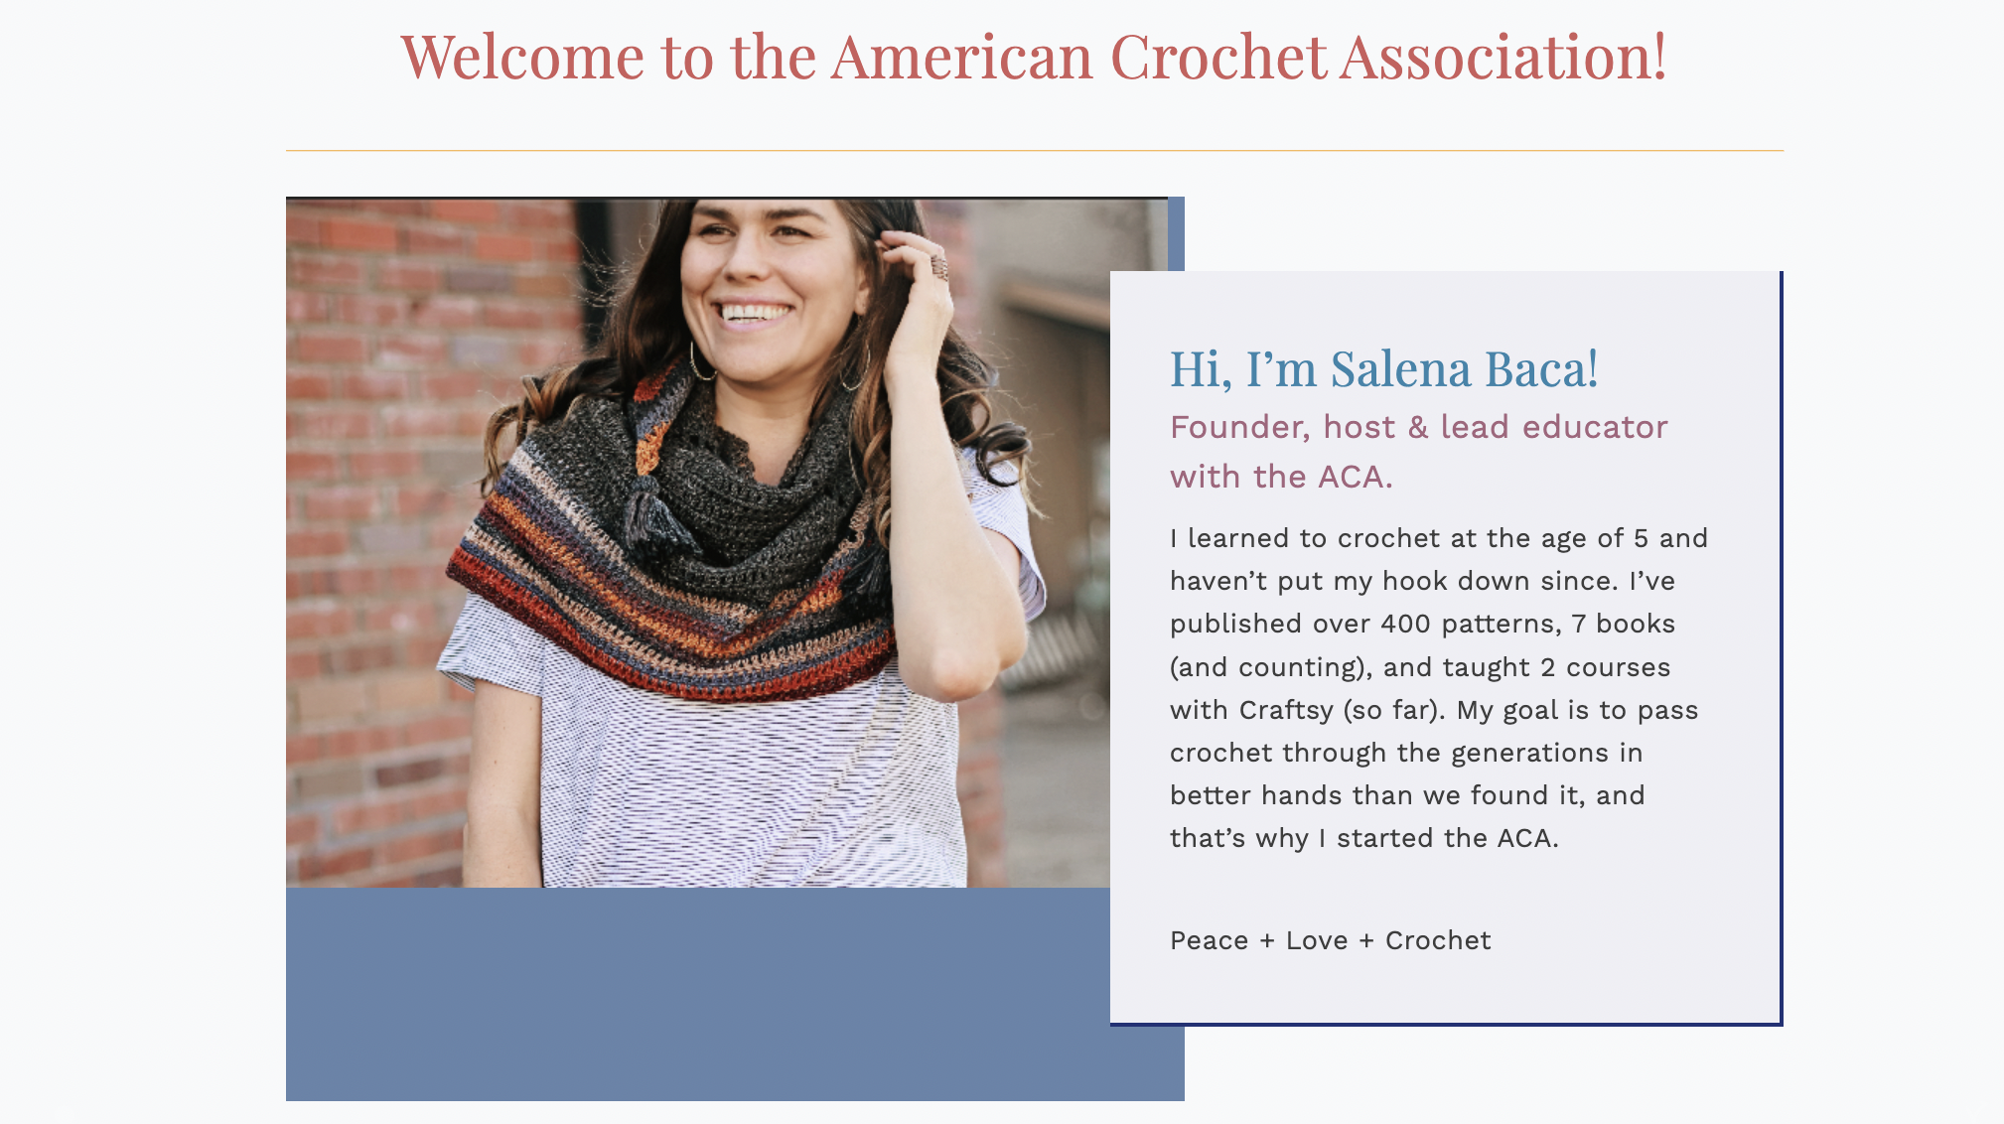The height and width of the screenshot is (1124, 2004).
Task: Click the Welcome to the American Crochet Association heading
Action: point(1034,57)
